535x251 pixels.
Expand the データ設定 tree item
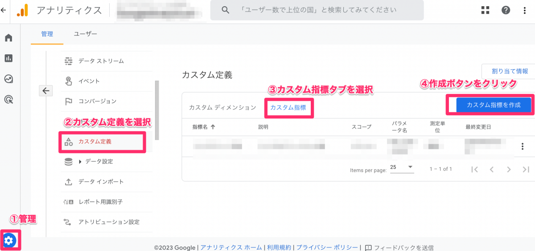[80, 162]
